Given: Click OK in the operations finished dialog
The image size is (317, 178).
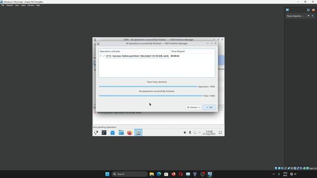Looking at the screenshot, I should click(x=209, y=107).
